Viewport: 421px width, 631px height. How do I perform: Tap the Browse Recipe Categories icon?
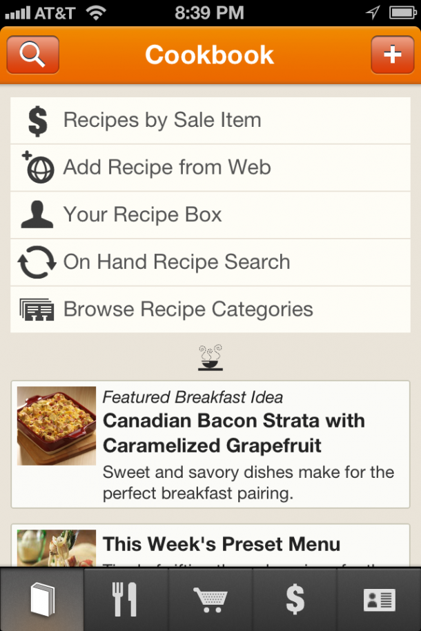tap(37, 310)
